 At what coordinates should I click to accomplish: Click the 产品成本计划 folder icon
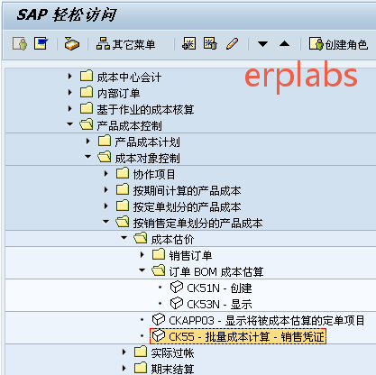coord(105,141)
